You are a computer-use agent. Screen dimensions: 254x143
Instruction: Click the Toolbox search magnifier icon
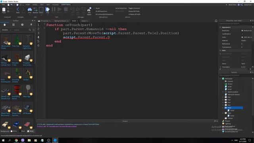[x=30, y=30]
